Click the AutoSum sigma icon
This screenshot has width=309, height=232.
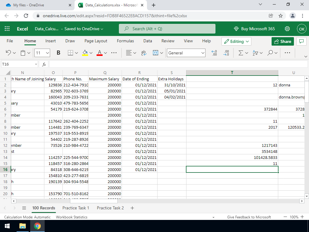(241, 53)
